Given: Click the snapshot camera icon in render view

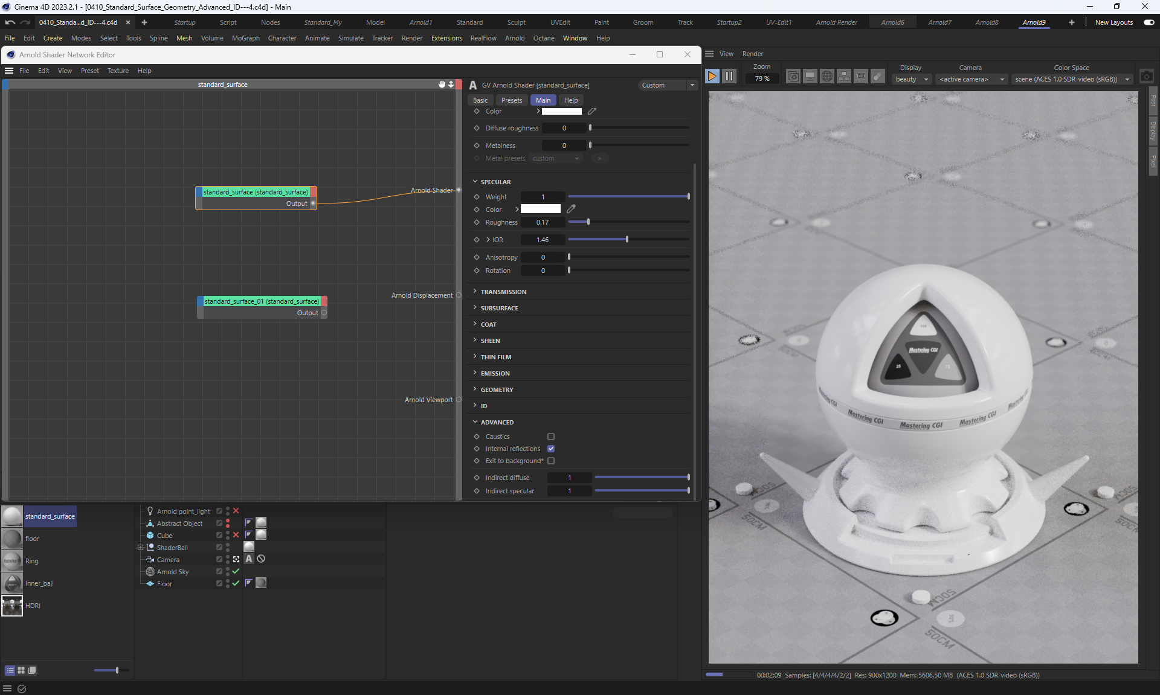Looking at the screenshot, I should click(1146, 77).
